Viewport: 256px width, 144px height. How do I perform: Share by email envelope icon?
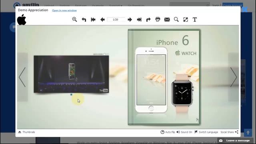coord(167,20)
